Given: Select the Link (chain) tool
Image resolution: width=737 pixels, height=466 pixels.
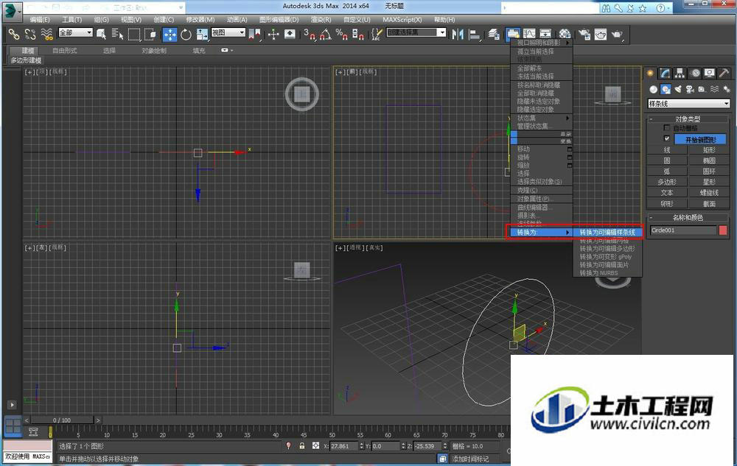Looking at the screenshot, I should [x=13, y=35].
